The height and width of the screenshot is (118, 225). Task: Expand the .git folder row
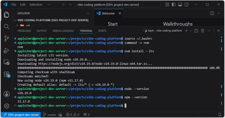[53, 25]
